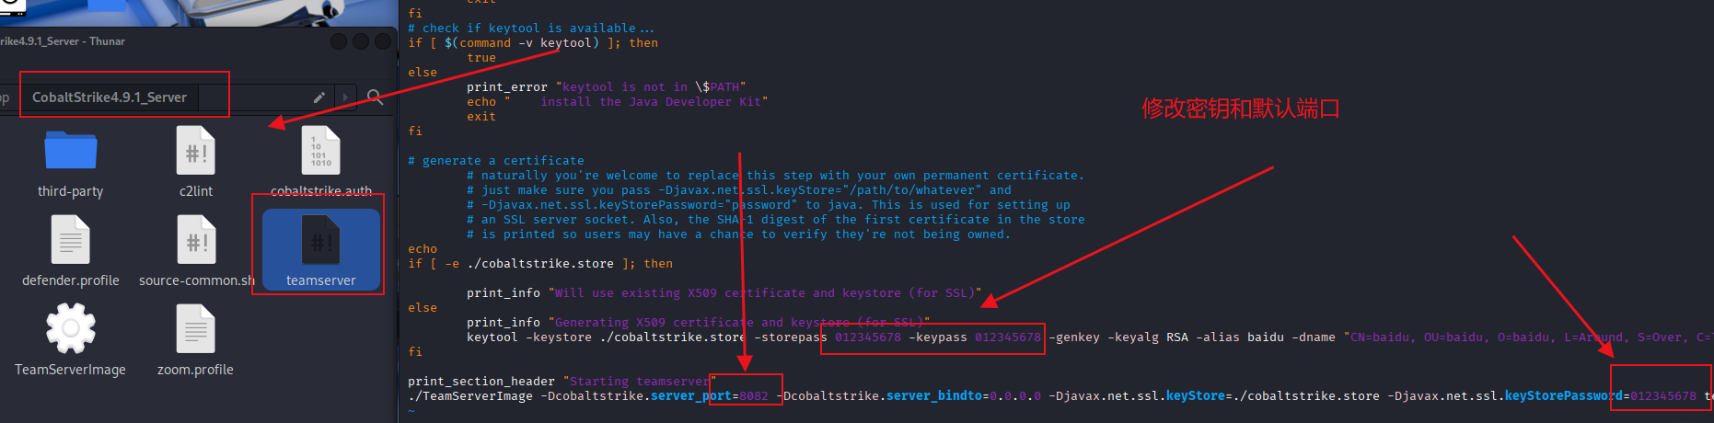
Task: Click the 'install the Java Developer Kit' echo line
Action: pos(618,102)
